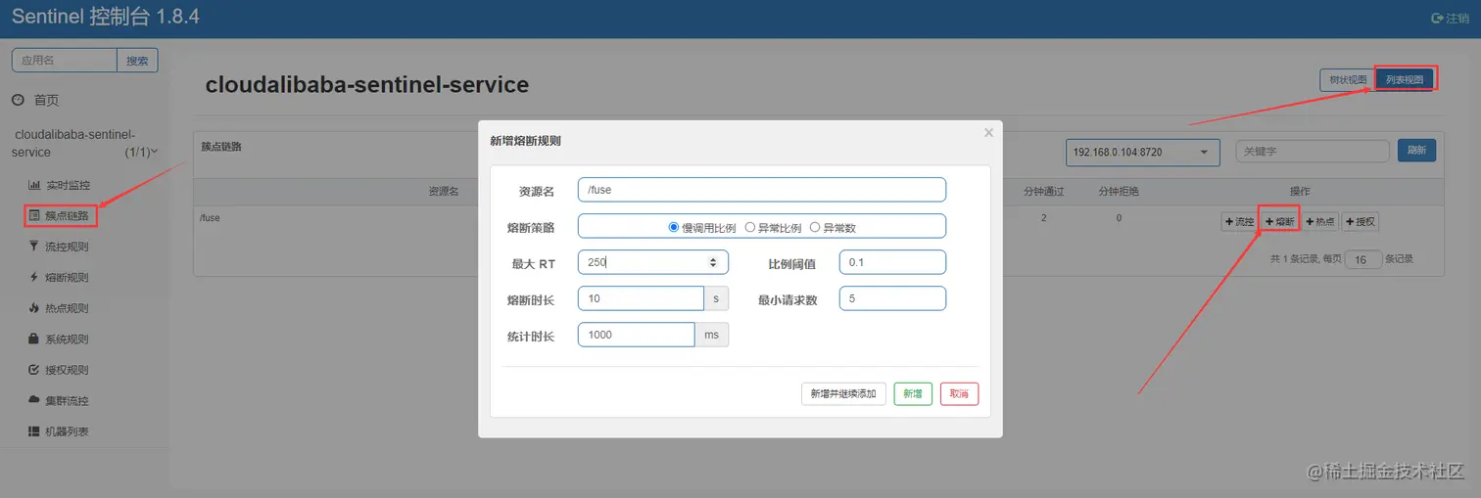Image resolution: width=1481 pixels, height=498 pixels.
Task: Open 熔断规则 in the sidebar
Action: 68,277
